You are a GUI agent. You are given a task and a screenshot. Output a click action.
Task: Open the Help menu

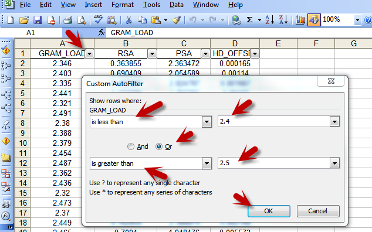click(x=235, y=5)
